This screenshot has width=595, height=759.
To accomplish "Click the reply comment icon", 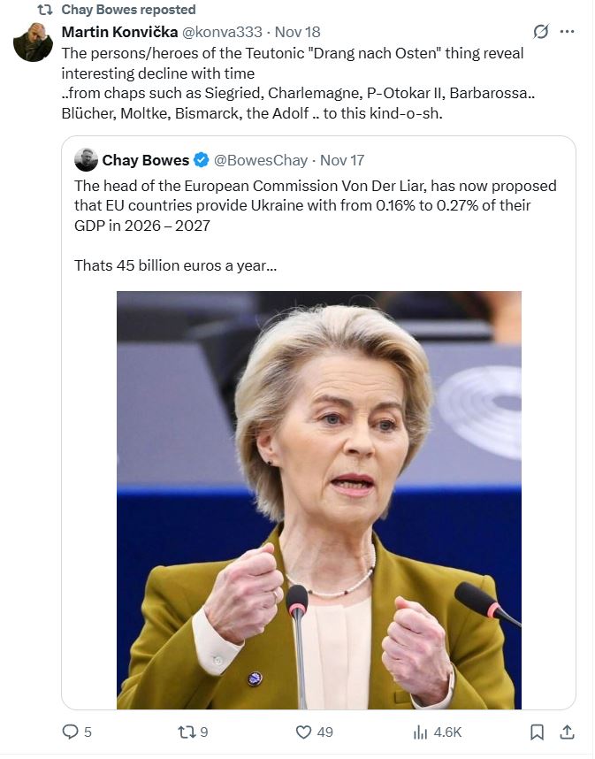I will pyautogui.click(x=71, y=732).
